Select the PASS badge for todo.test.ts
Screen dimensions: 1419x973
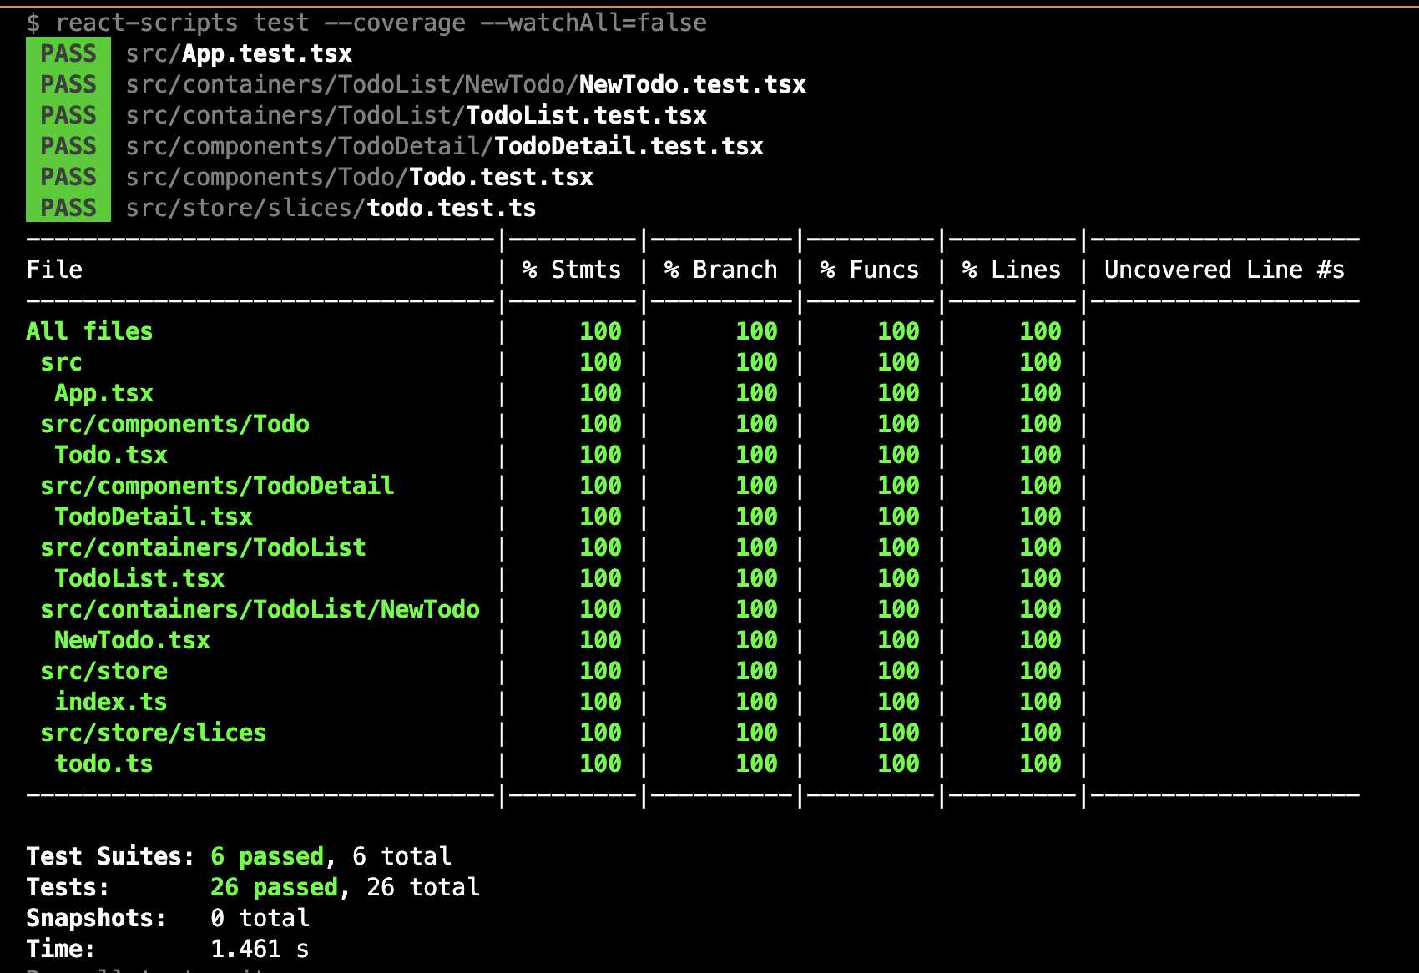(68, 208)
